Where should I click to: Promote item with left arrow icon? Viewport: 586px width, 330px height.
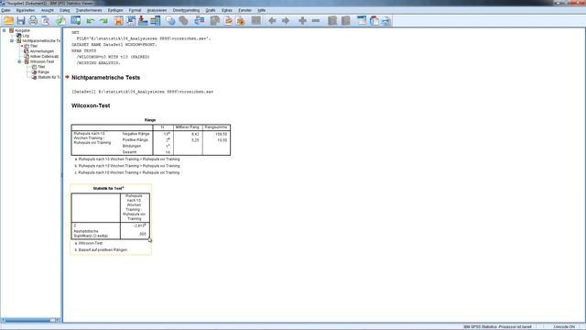click(x=272, y=20)
